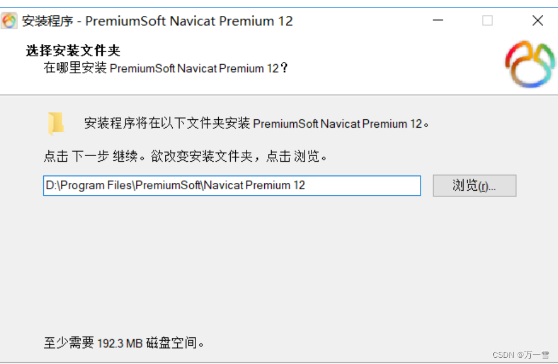This screenshot has width=558, height=364.
Task: Click the large Navicat logo in header
Action: (x=530, y=64)
